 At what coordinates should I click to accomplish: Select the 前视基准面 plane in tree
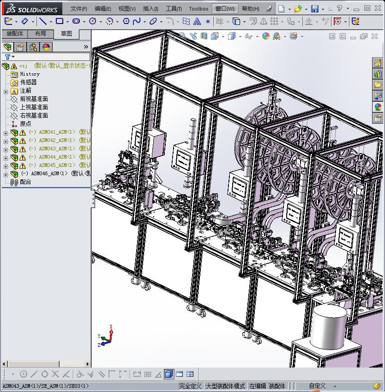pyautogui.click(x=34, y=99)
